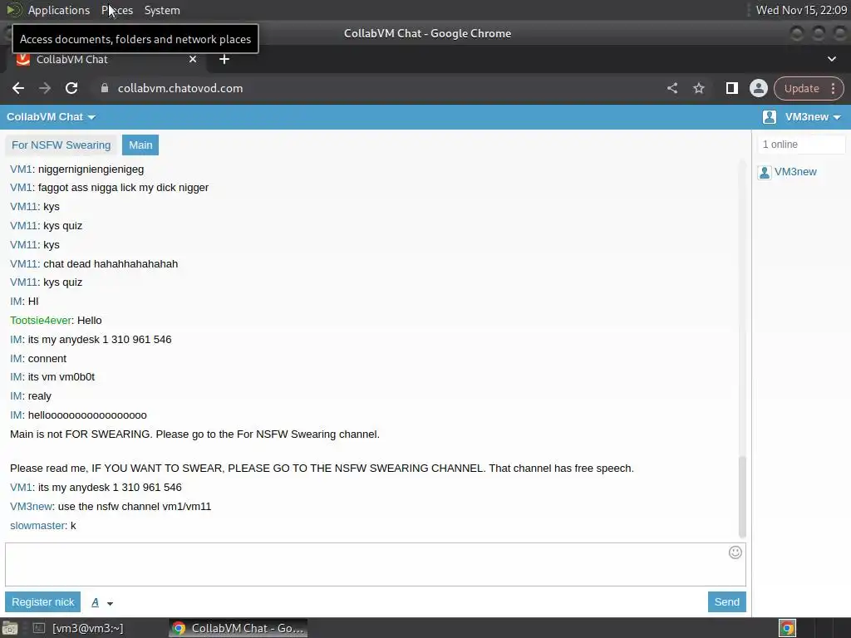The height and width of the screenshot is (638, 851).
Task: Select the Main channel tab
Action: 140,145
